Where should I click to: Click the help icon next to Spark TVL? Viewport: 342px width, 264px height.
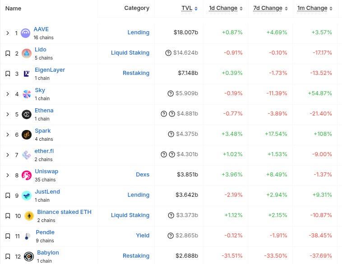(x=171, y=134)
